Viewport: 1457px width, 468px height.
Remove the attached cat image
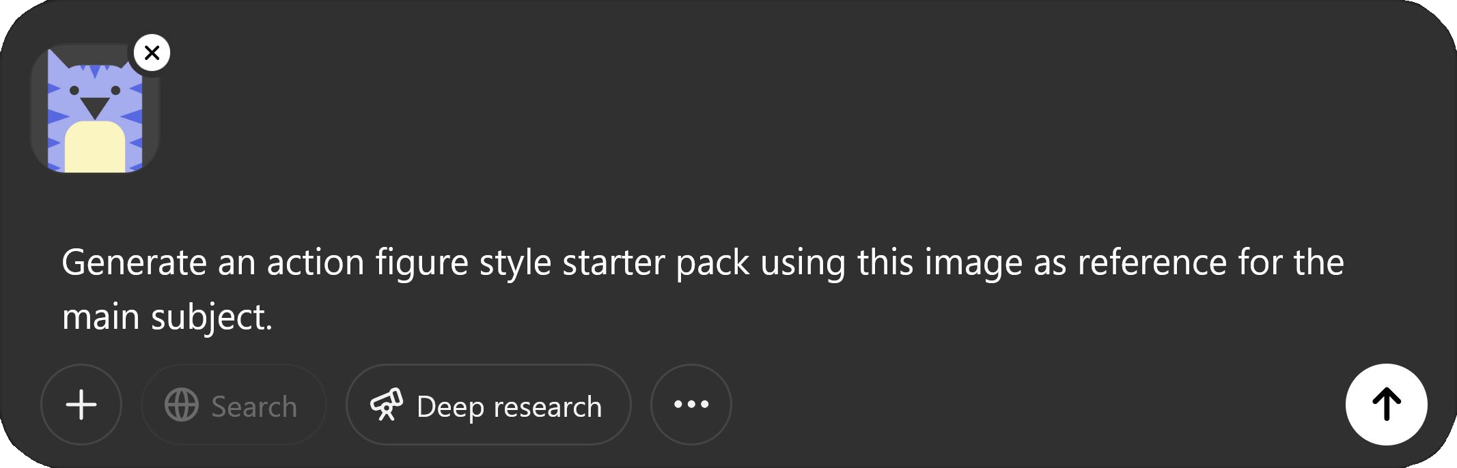[x=152, y=53]
